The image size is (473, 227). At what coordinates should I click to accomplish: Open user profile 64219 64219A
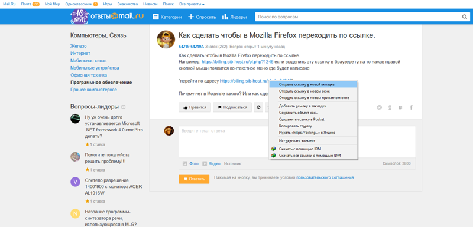click(191, 47)
